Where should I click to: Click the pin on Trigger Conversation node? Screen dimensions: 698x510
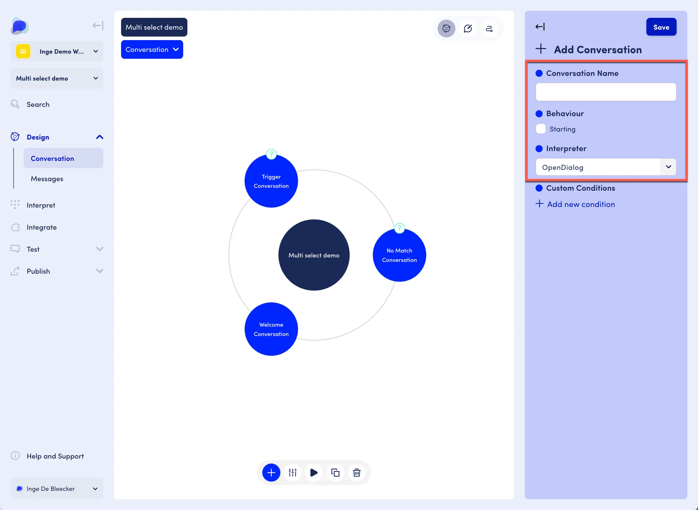271,154
